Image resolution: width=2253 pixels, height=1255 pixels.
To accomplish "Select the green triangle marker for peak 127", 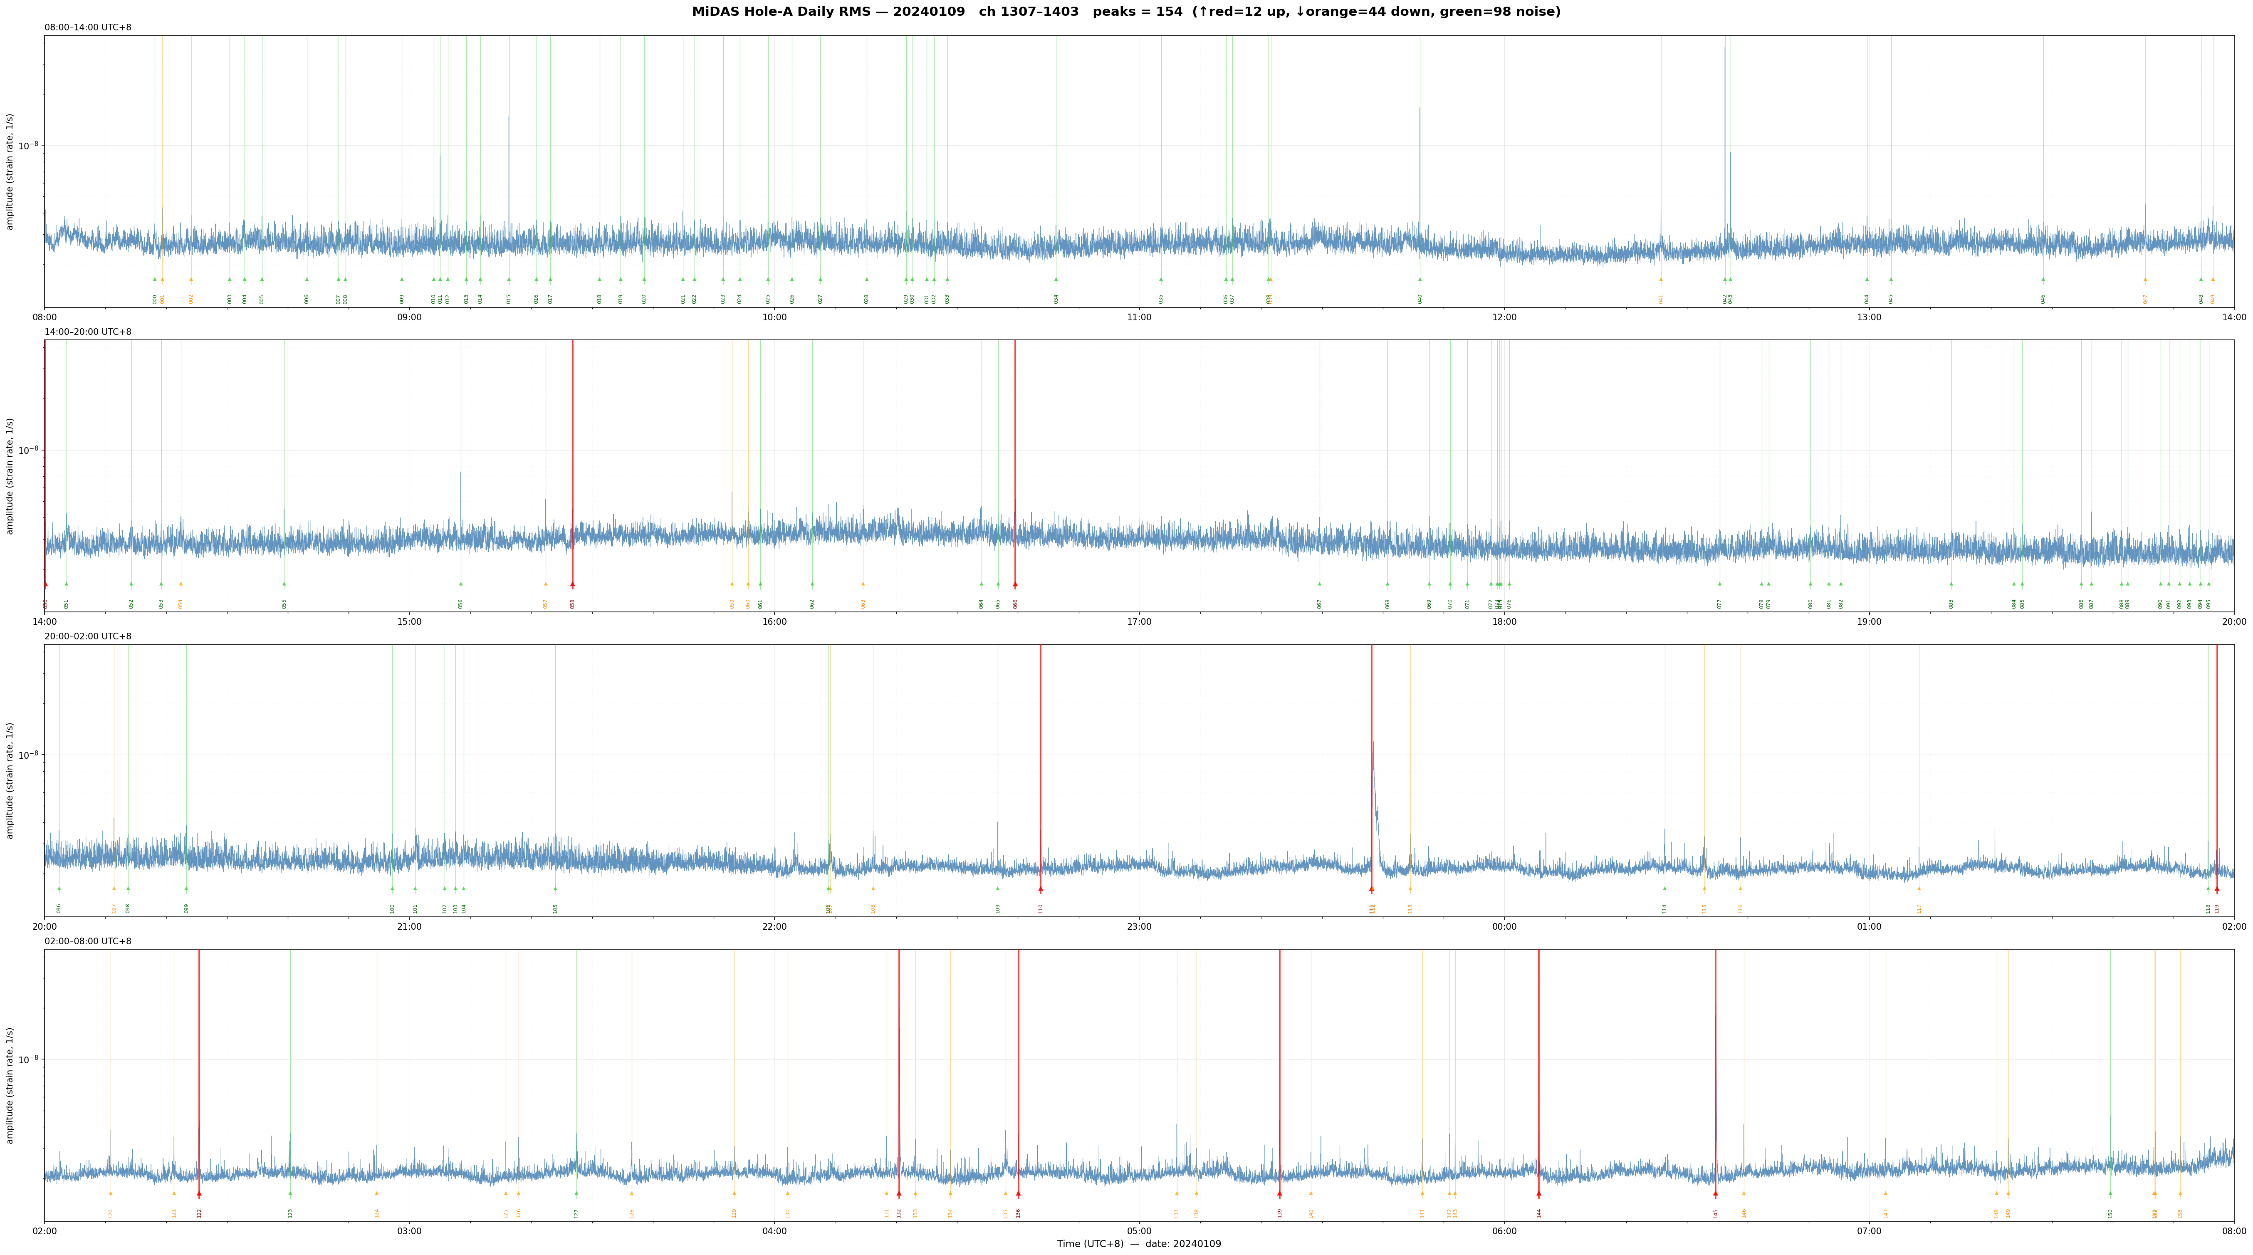I will pyautogui.click(x=576, y=1193).
